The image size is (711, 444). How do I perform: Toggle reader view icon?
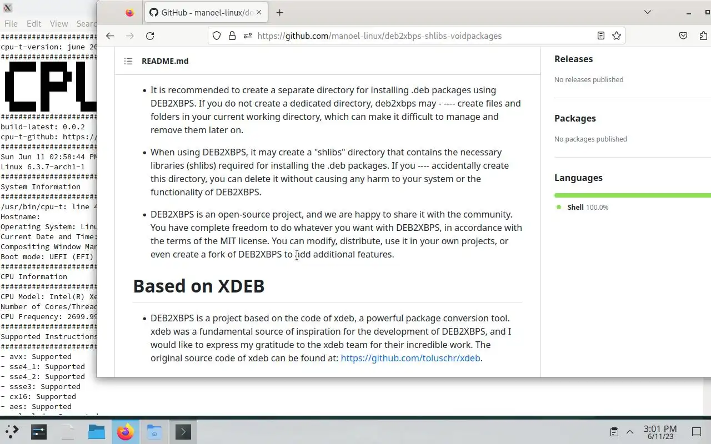coord(600,36)
